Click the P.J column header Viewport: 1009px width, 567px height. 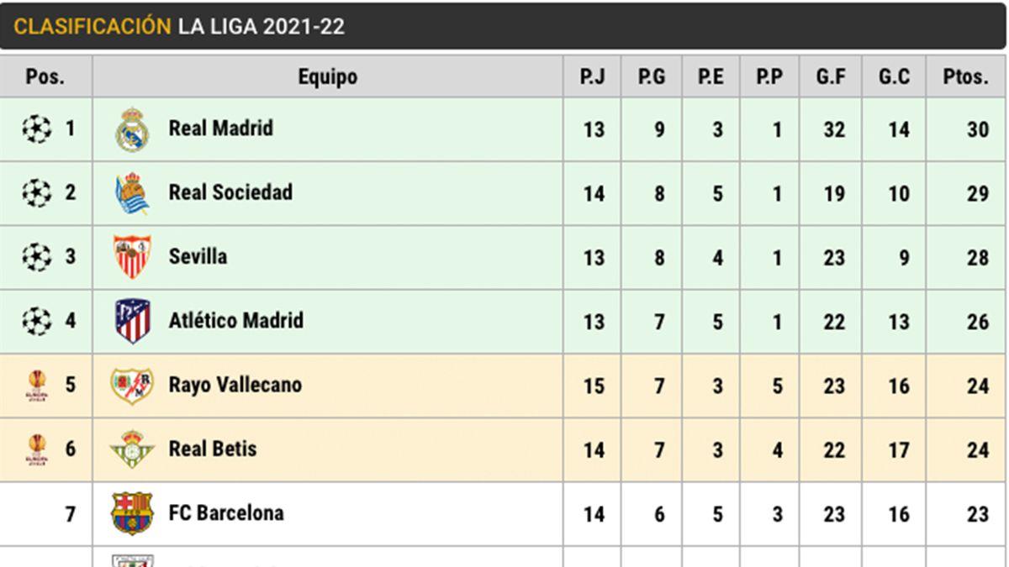(592, 77)
